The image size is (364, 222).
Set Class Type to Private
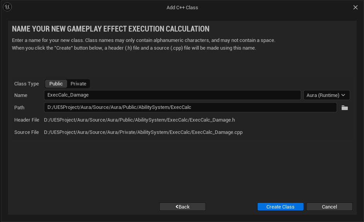pos(78,83)
